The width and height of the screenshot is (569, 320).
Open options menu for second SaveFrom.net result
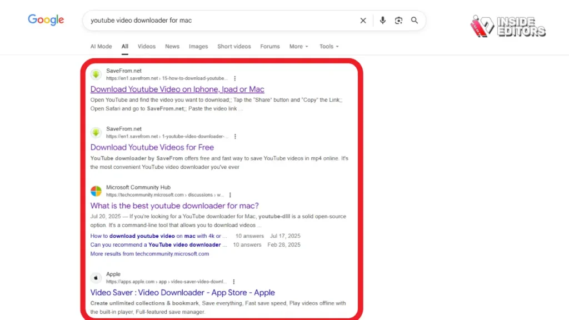pyautogui.click(x=235, y=137)
